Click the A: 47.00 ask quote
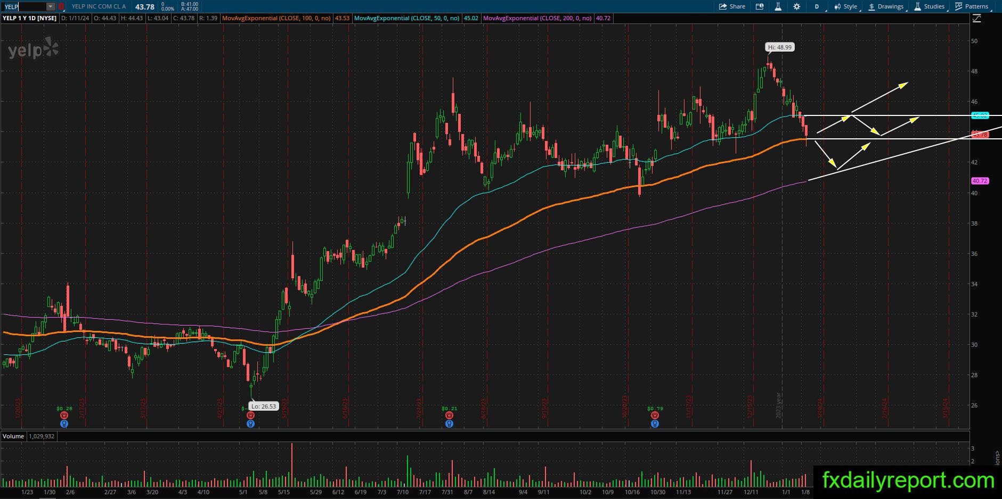The width and height of the screenshot is (1002, 499). (x=190, y=9)
